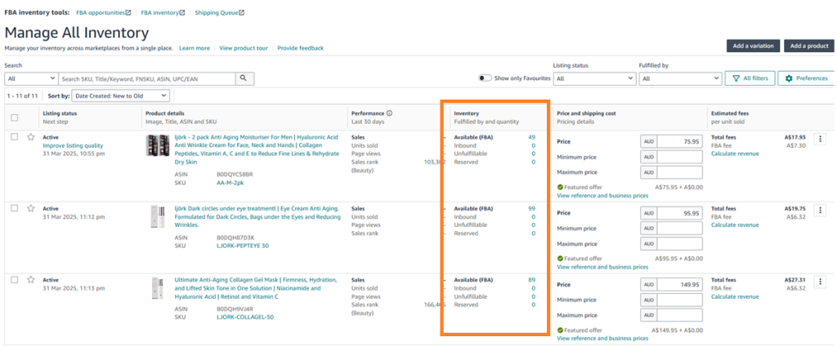Click Calculate revenue for the A$19.75 fees row

coord(735,225)
